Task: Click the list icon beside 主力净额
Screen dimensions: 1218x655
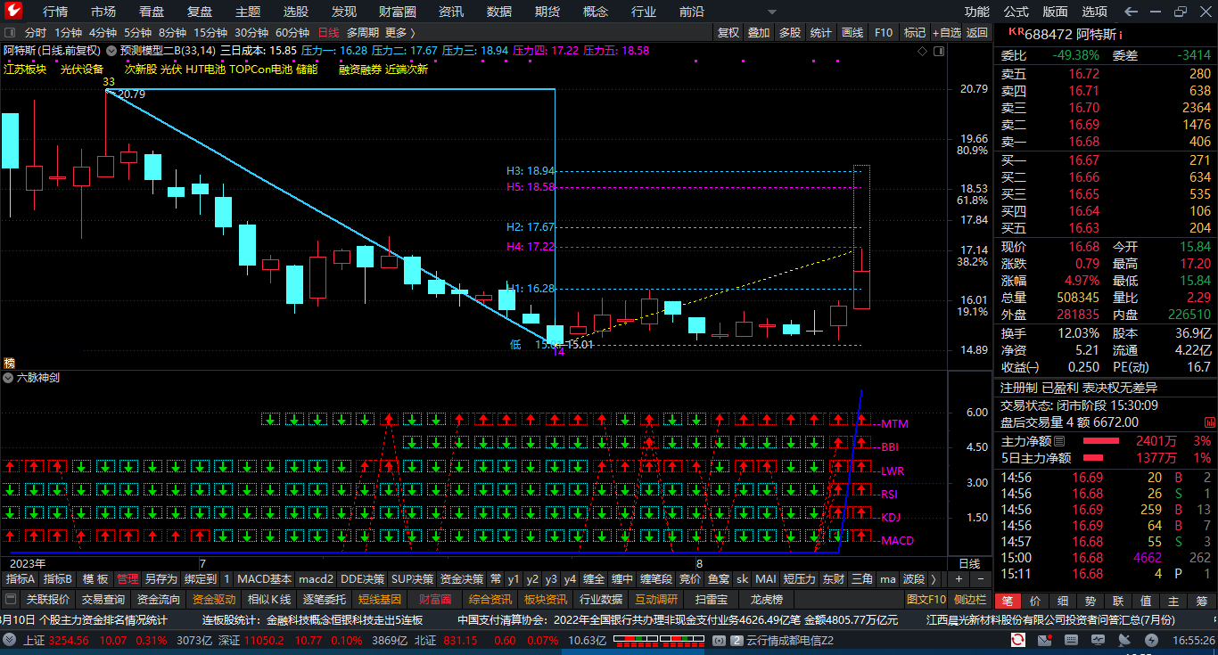Action: tap(1059, 441)
